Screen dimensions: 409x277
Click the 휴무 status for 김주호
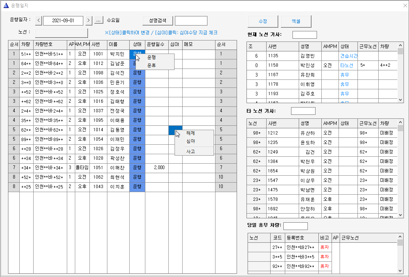[348, 94]
